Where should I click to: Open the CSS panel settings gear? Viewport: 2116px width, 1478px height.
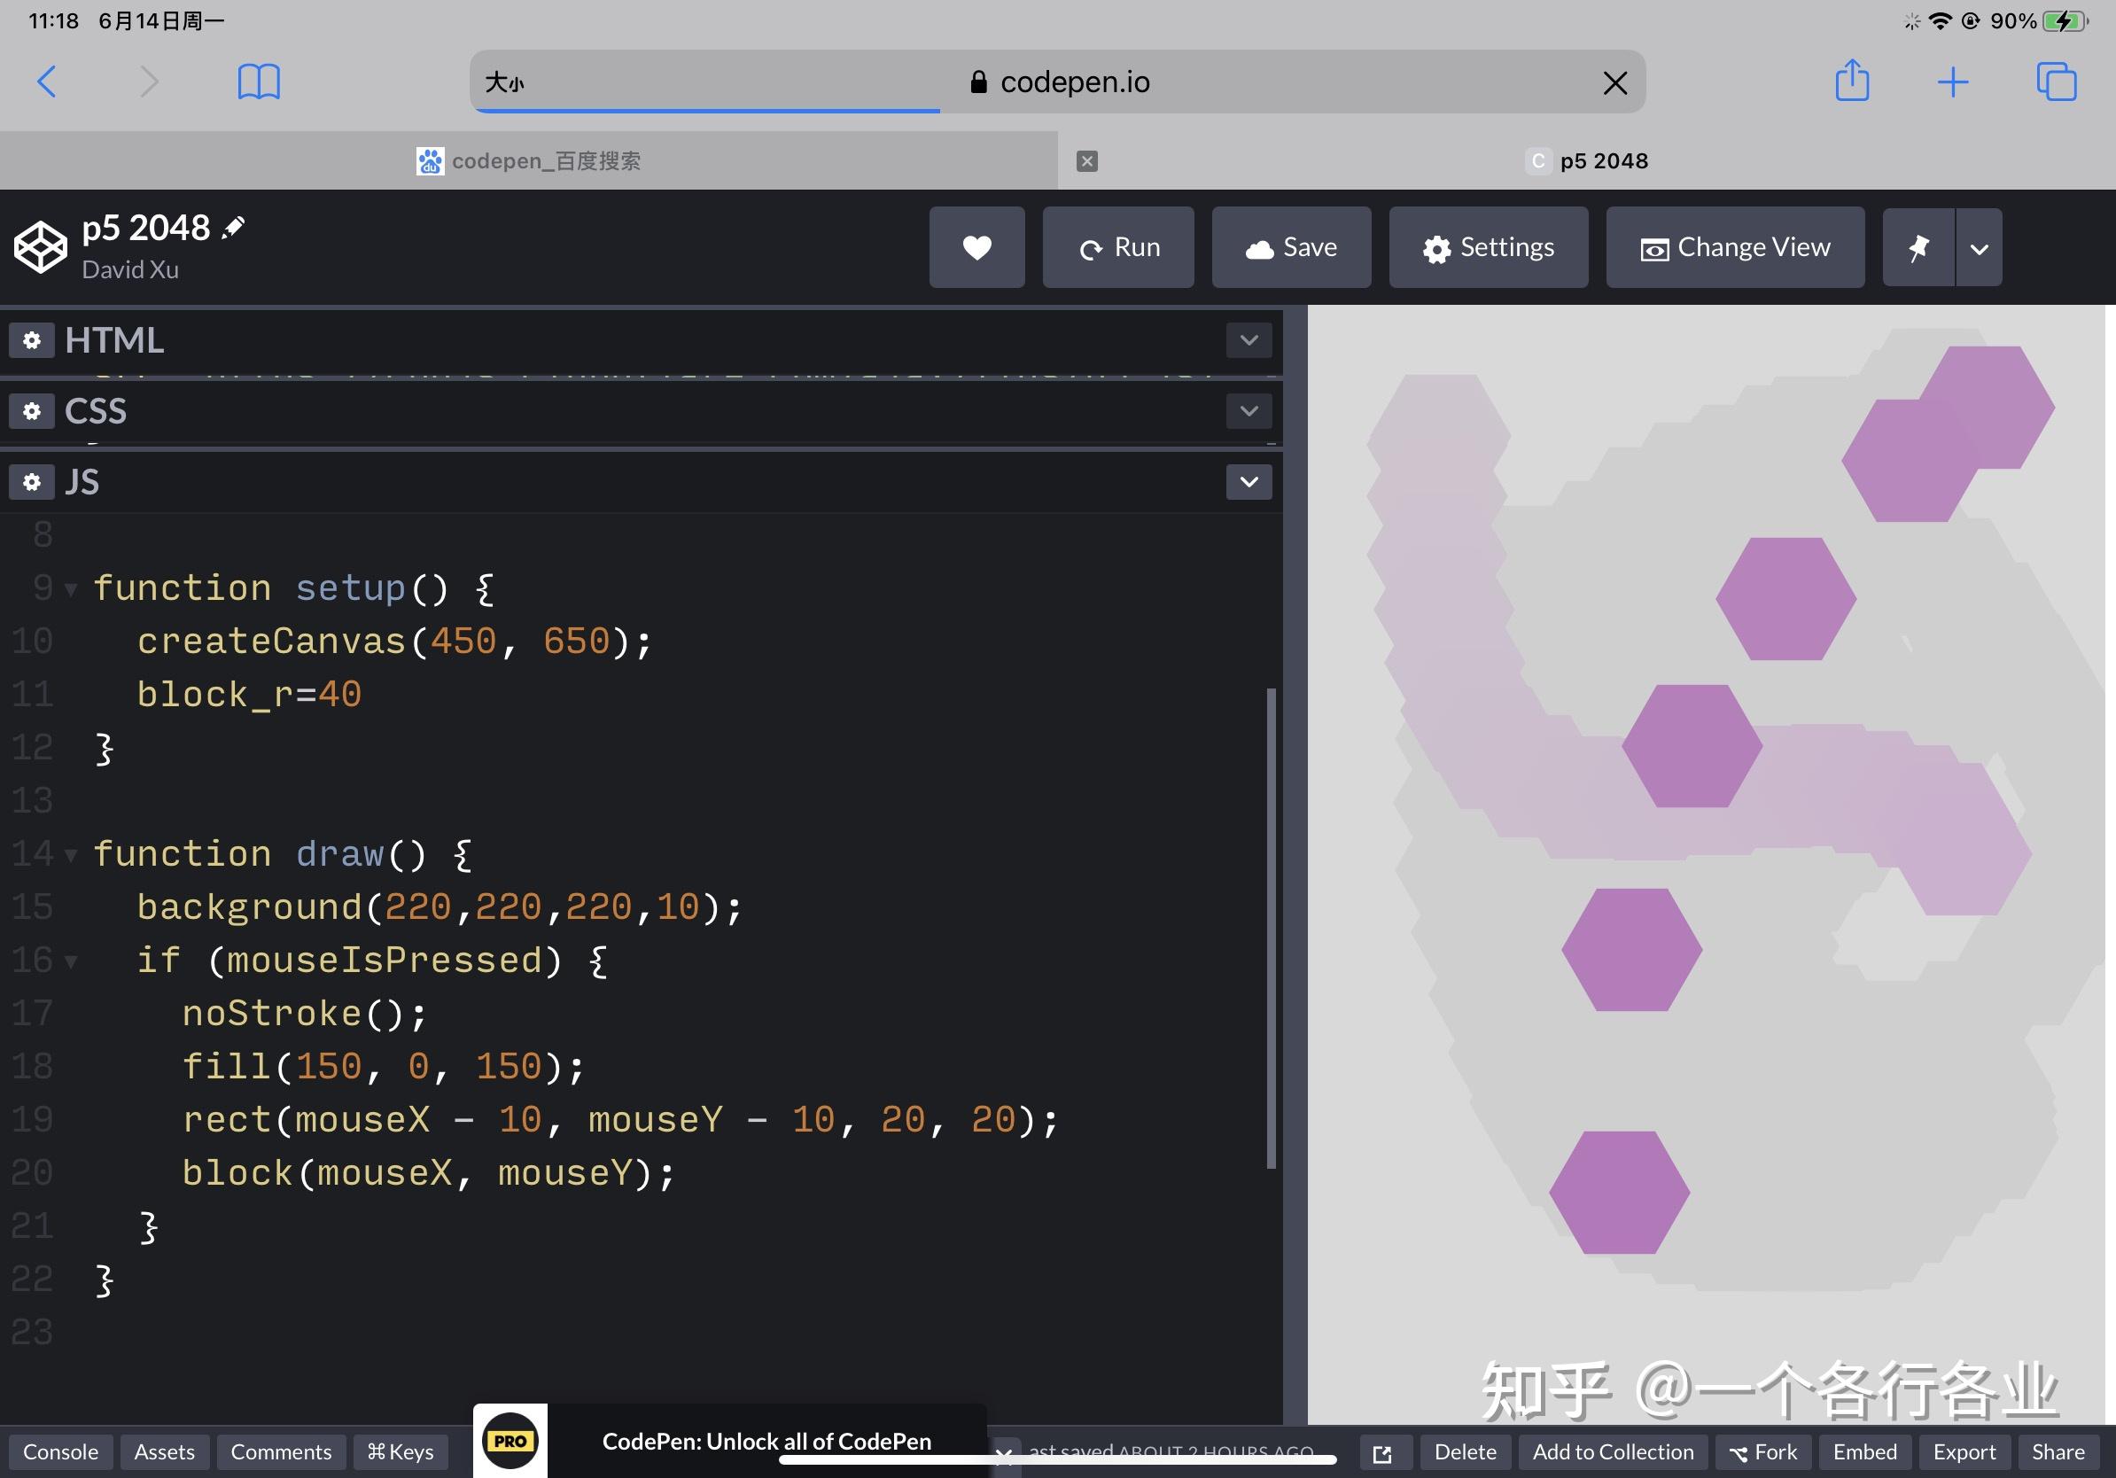point(31,411)
